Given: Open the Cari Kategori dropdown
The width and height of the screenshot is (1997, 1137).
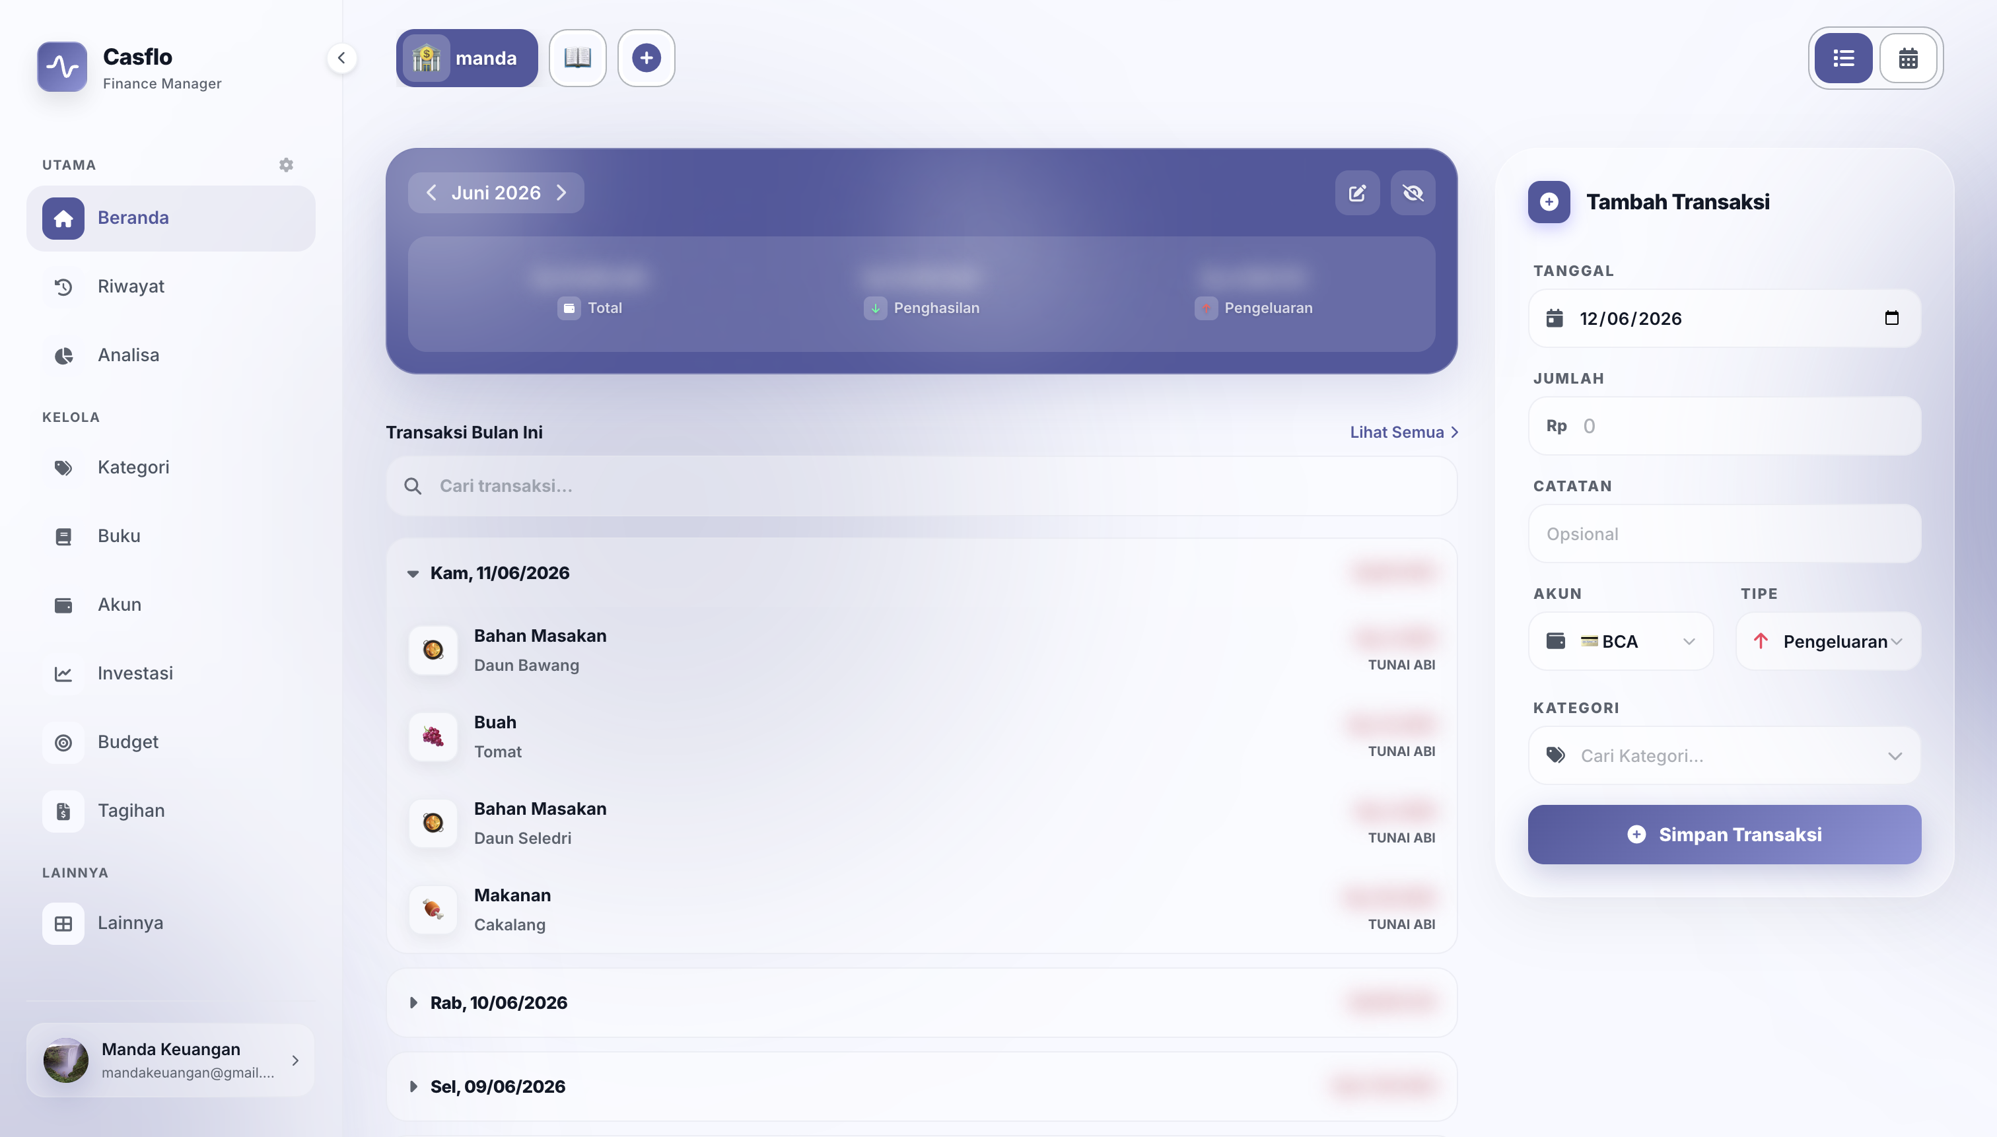Looking at the screenshot, I should 1724,756.
